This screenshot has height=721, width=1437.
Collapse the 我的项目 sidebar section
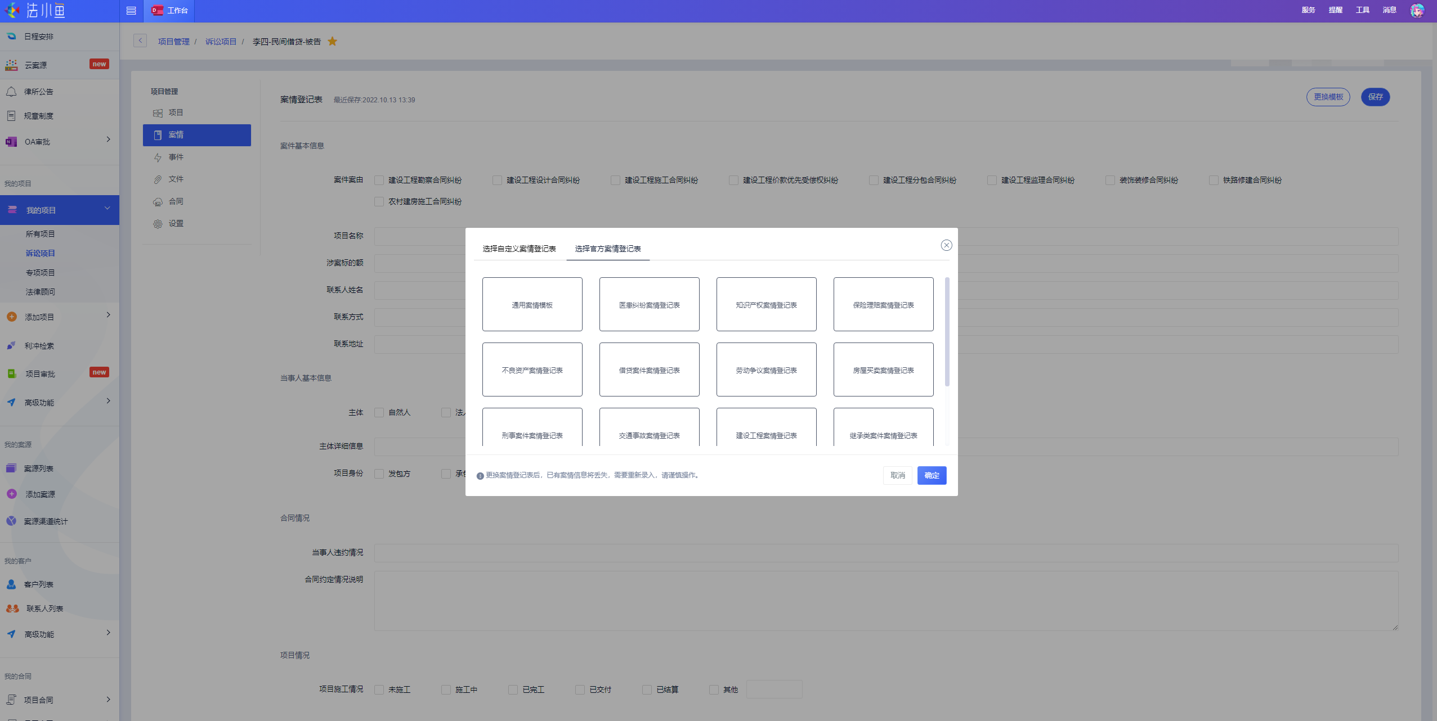(x=107, y=209)
